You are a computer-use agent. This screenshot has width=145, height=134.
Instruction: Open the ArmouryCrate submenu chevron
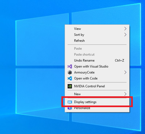(x=125, y=72)
